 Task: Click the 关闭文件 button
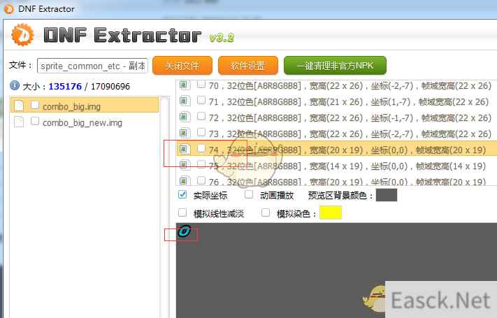tap(182, 66)
